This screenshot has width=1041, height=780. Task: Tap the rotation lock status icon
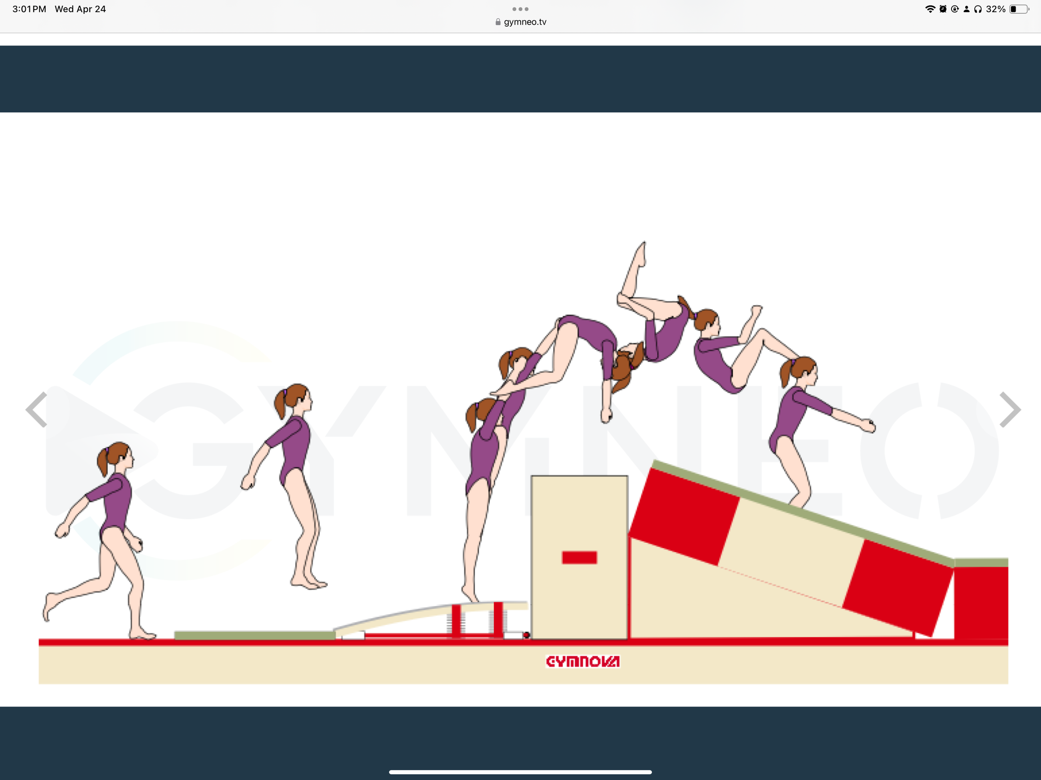pyautogui.click(x=954, y=9)
